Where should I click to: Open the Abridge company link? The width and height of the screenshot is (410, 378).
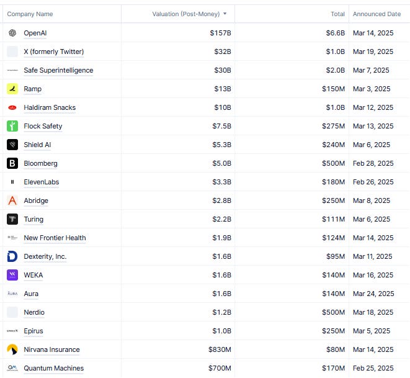36,200
